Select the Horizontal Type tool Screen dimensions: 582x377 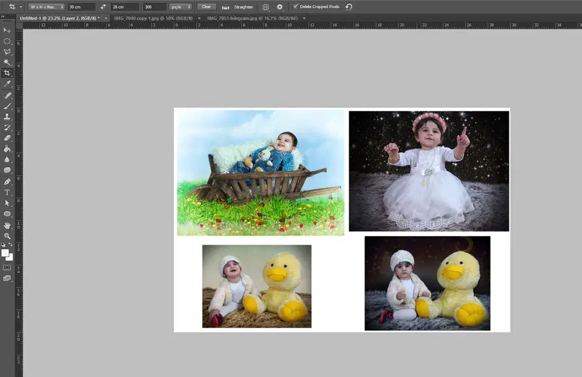[7, 192]
